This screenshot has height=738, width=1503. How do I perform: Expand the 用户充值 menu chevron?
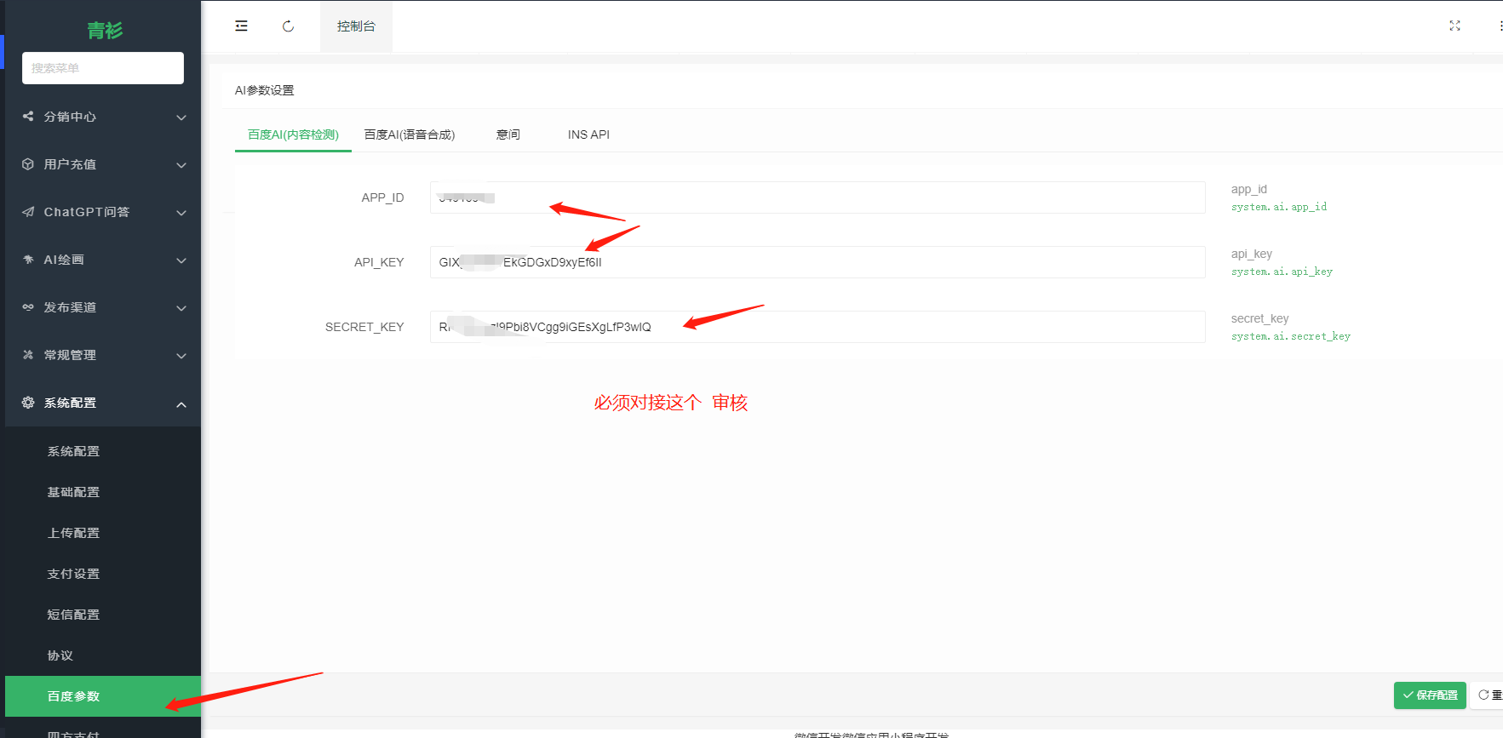click(x=181, y=165)
